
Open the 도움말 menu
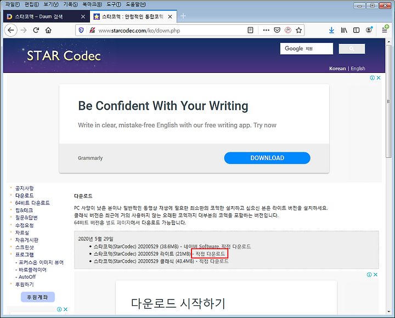coord(136,4)
